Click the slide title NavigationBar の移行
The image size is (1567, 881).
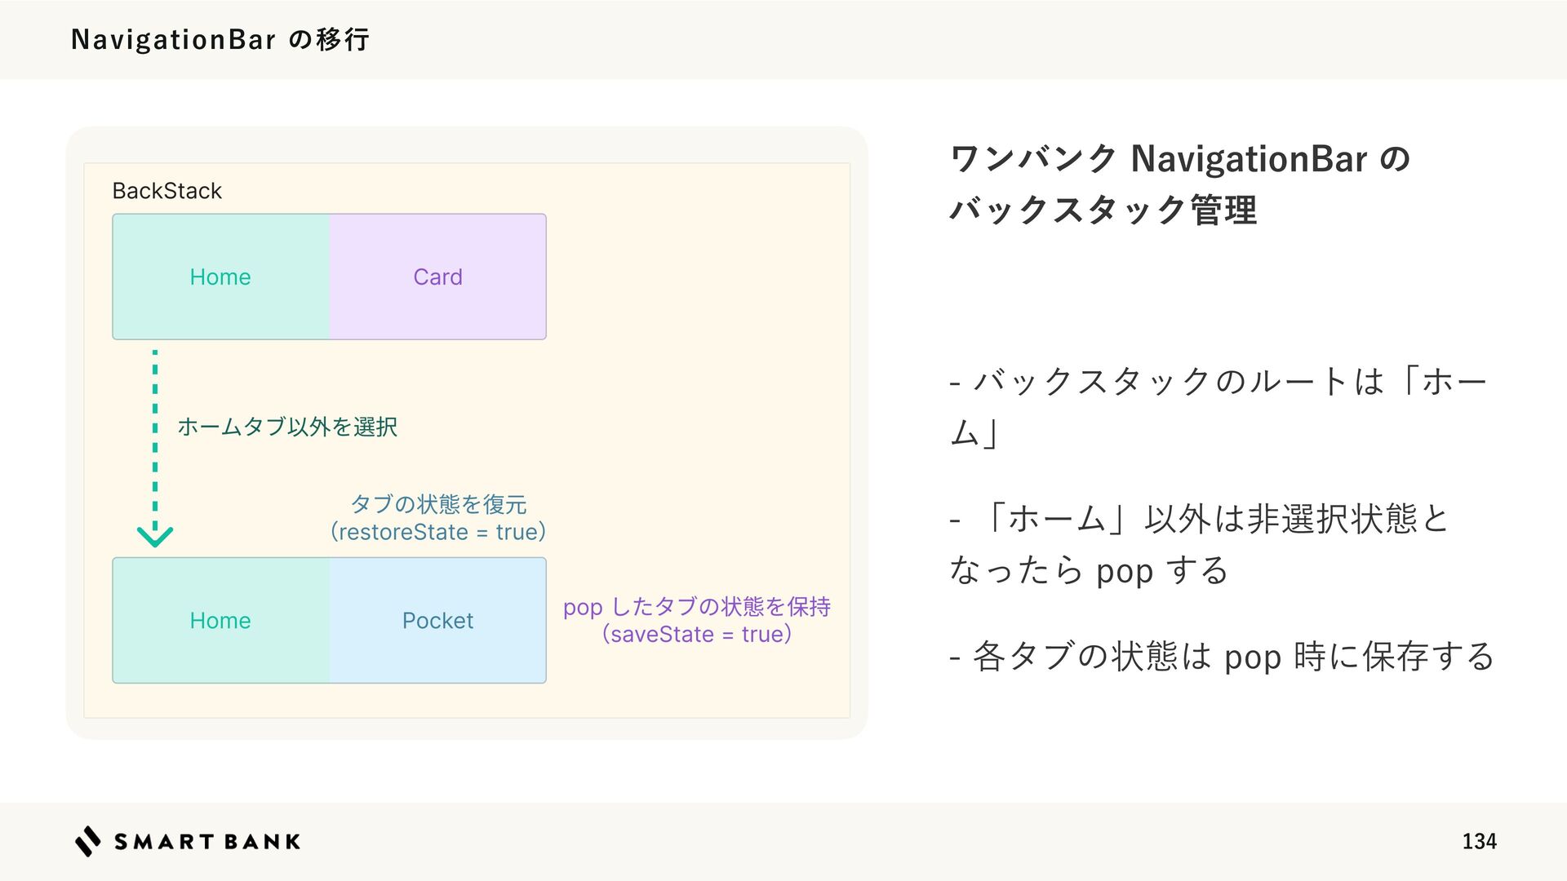point(220,39)
